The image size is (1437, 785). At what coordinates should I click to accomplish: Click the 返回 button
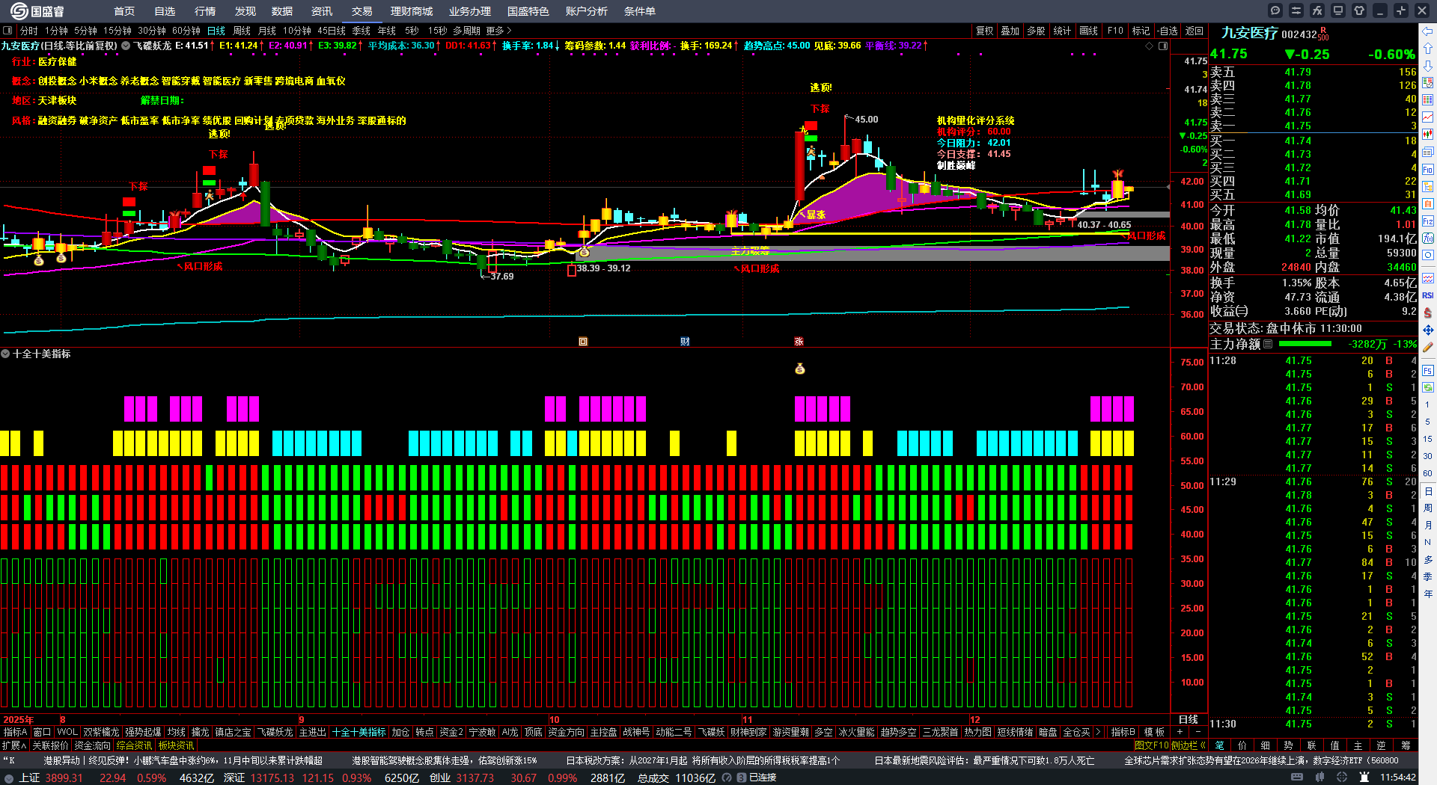(x=1195, y=31)
